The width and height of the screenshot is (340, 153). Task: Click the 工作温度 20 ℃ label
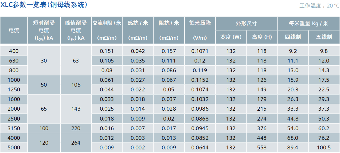tap(319, 6)
